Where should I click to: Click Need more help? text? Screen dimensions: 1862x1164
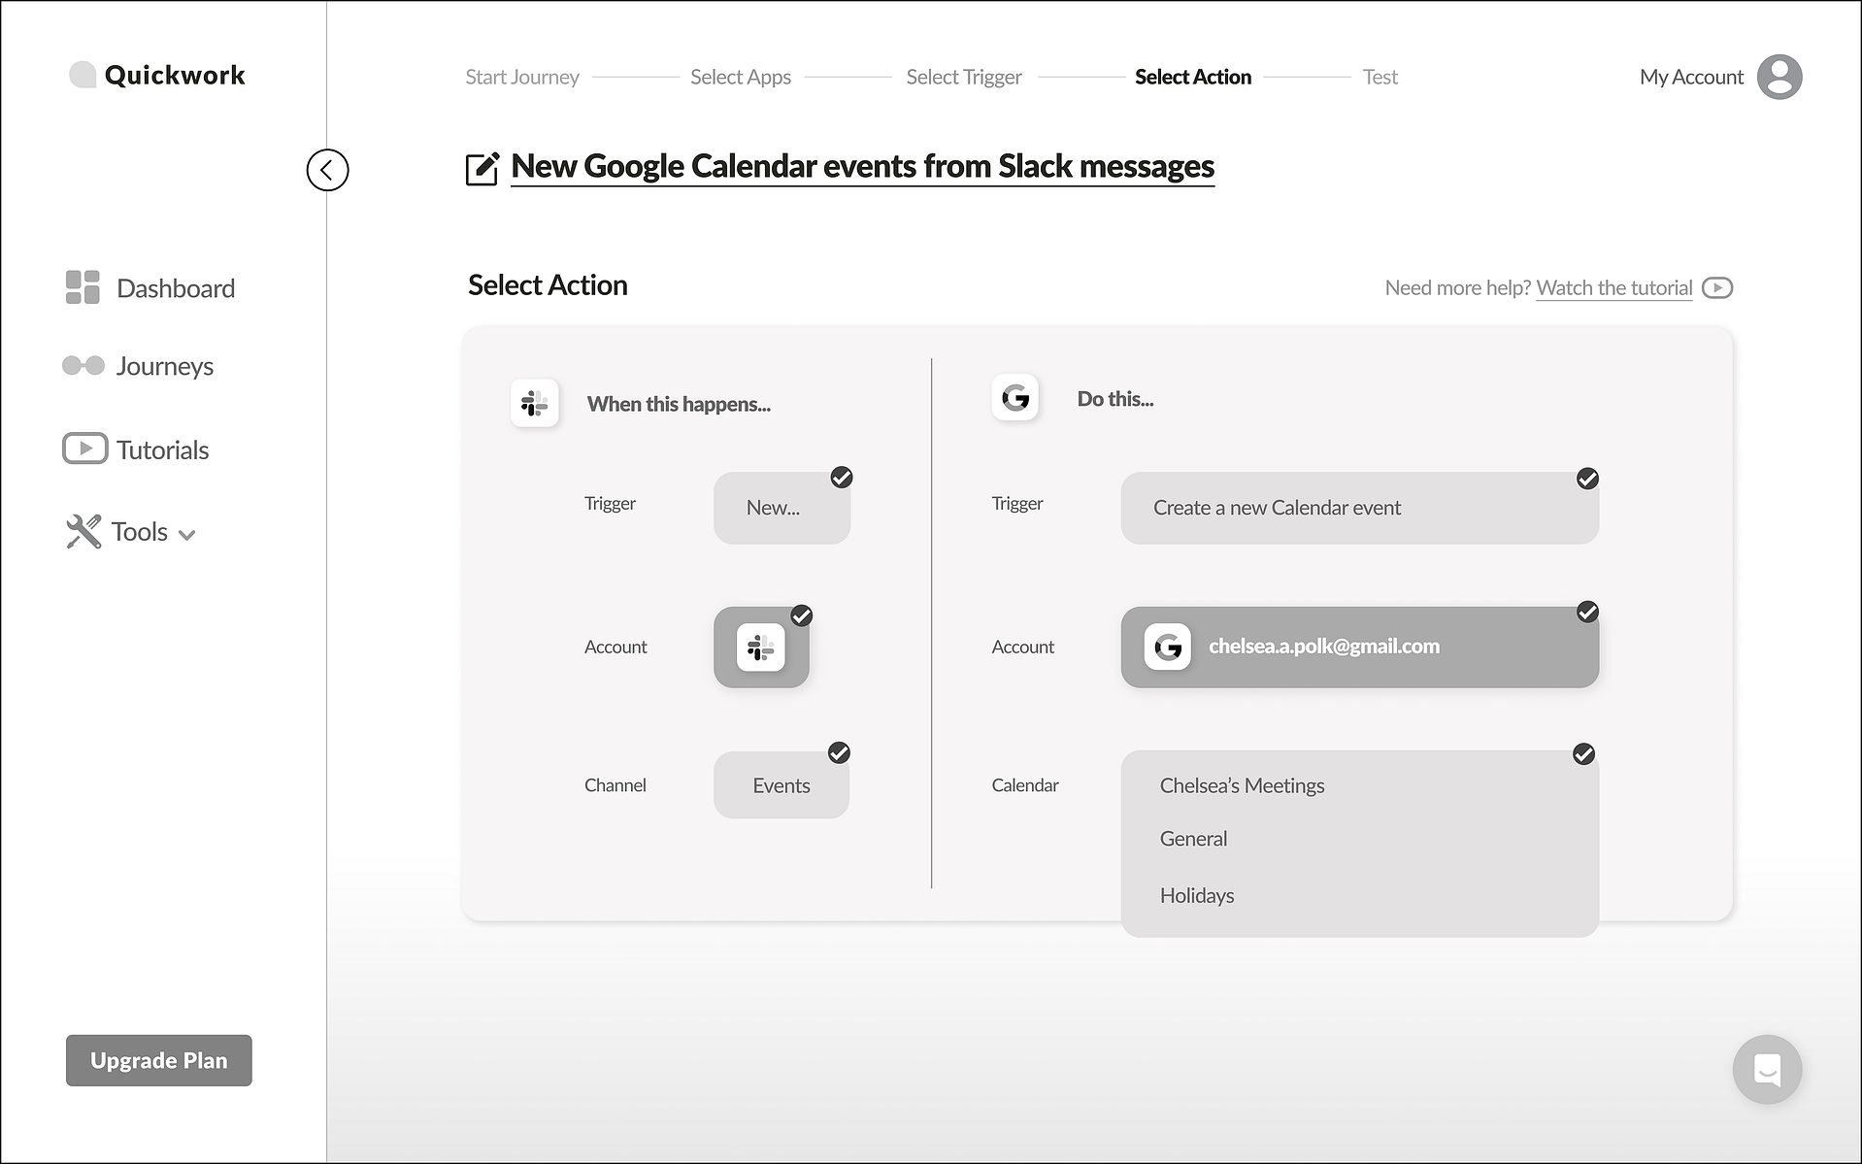coord(1457,288)
